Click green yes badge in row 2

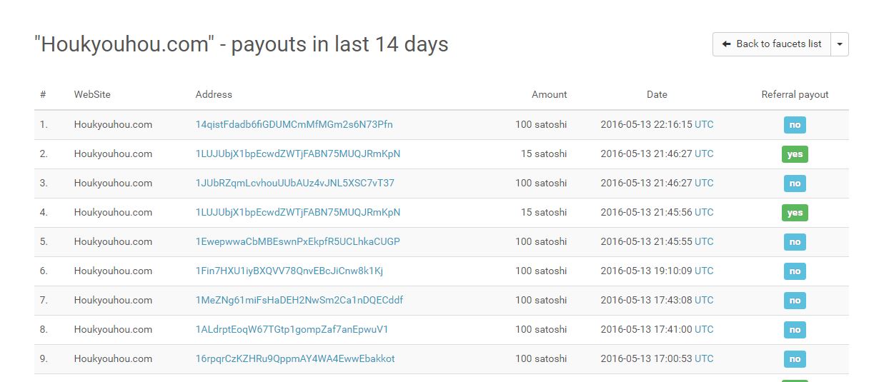click(x=795, y=154)
